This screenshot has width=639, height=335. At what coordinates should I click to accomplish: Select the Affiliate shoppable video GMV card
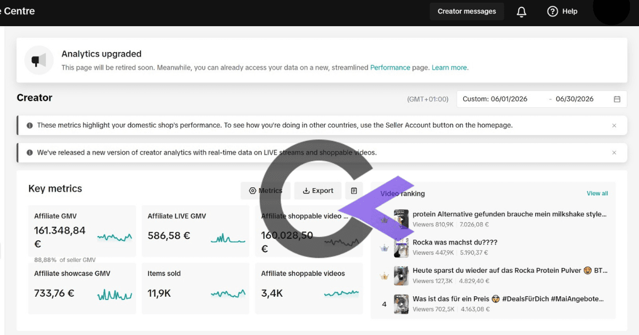click(309, 231)
